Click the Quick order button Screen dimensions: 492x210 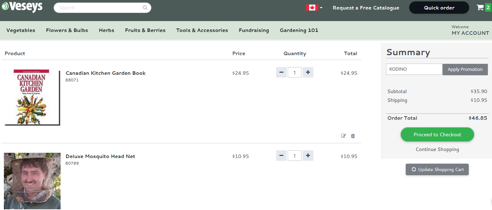coord(439,8)
